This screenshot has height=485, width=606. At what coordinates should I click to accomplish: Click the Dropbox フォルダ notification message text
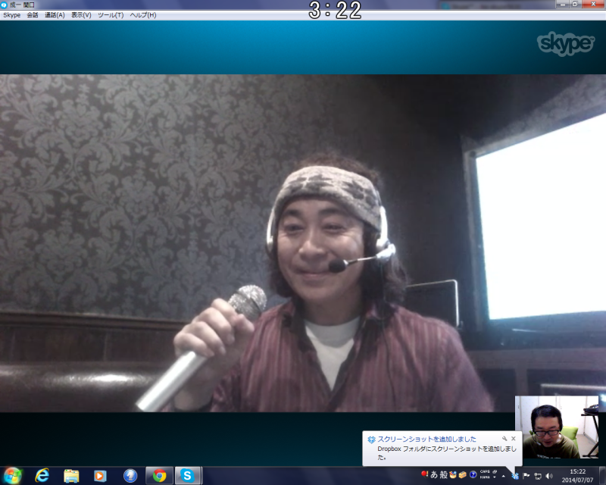point(447,452)
